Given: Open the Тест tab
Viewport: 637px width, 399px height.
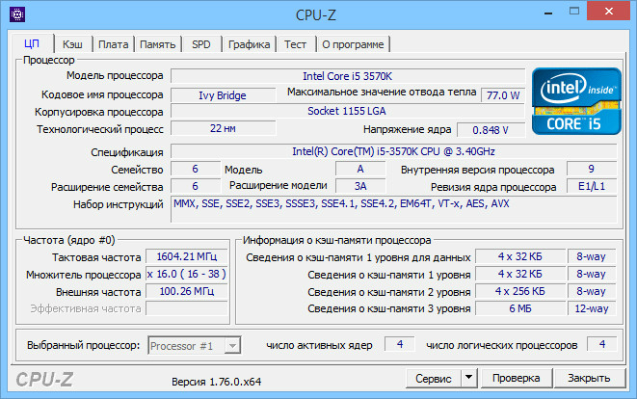Looking at the screenshot, I should tap(295, 44).
